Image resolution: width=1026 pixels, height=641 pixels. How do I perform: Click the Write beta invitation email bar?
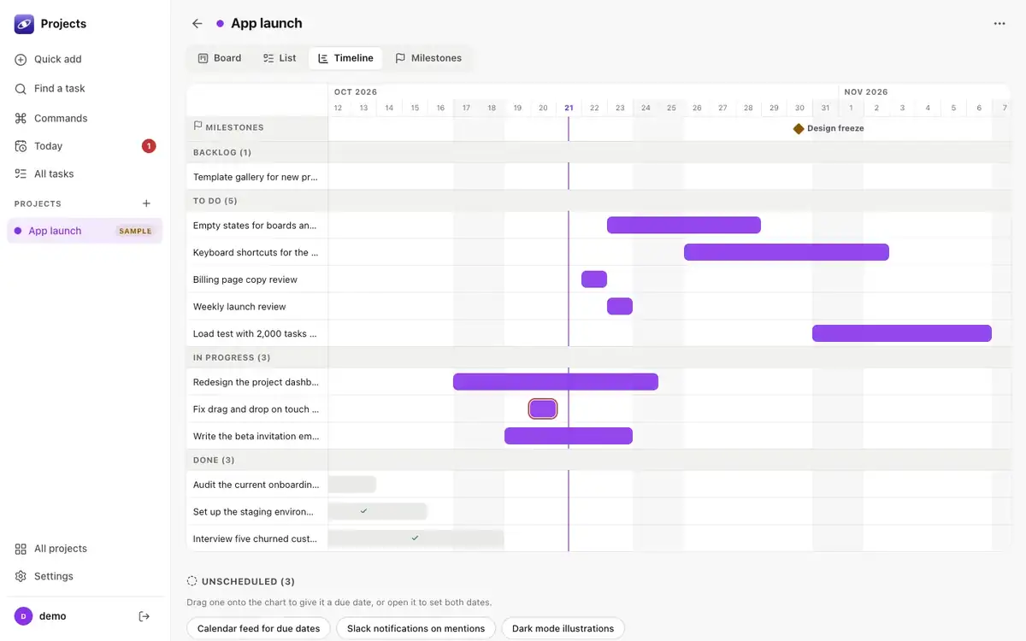[x=569, y=436]
